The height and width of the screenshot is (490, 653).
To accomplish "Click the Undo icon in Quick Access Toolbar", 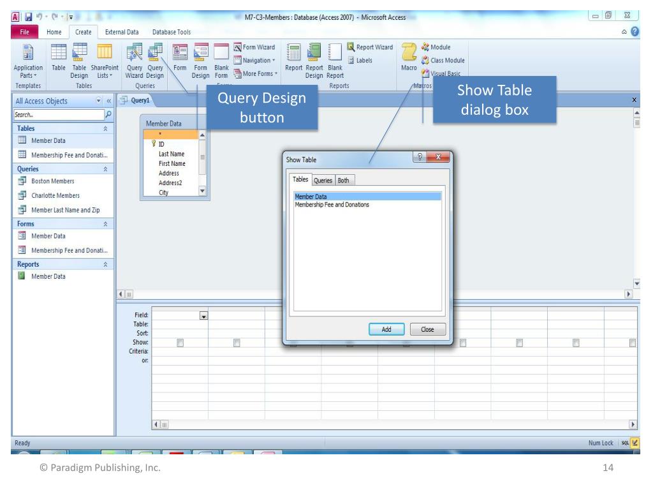I will pyautogui.click(x=40, y=17).
